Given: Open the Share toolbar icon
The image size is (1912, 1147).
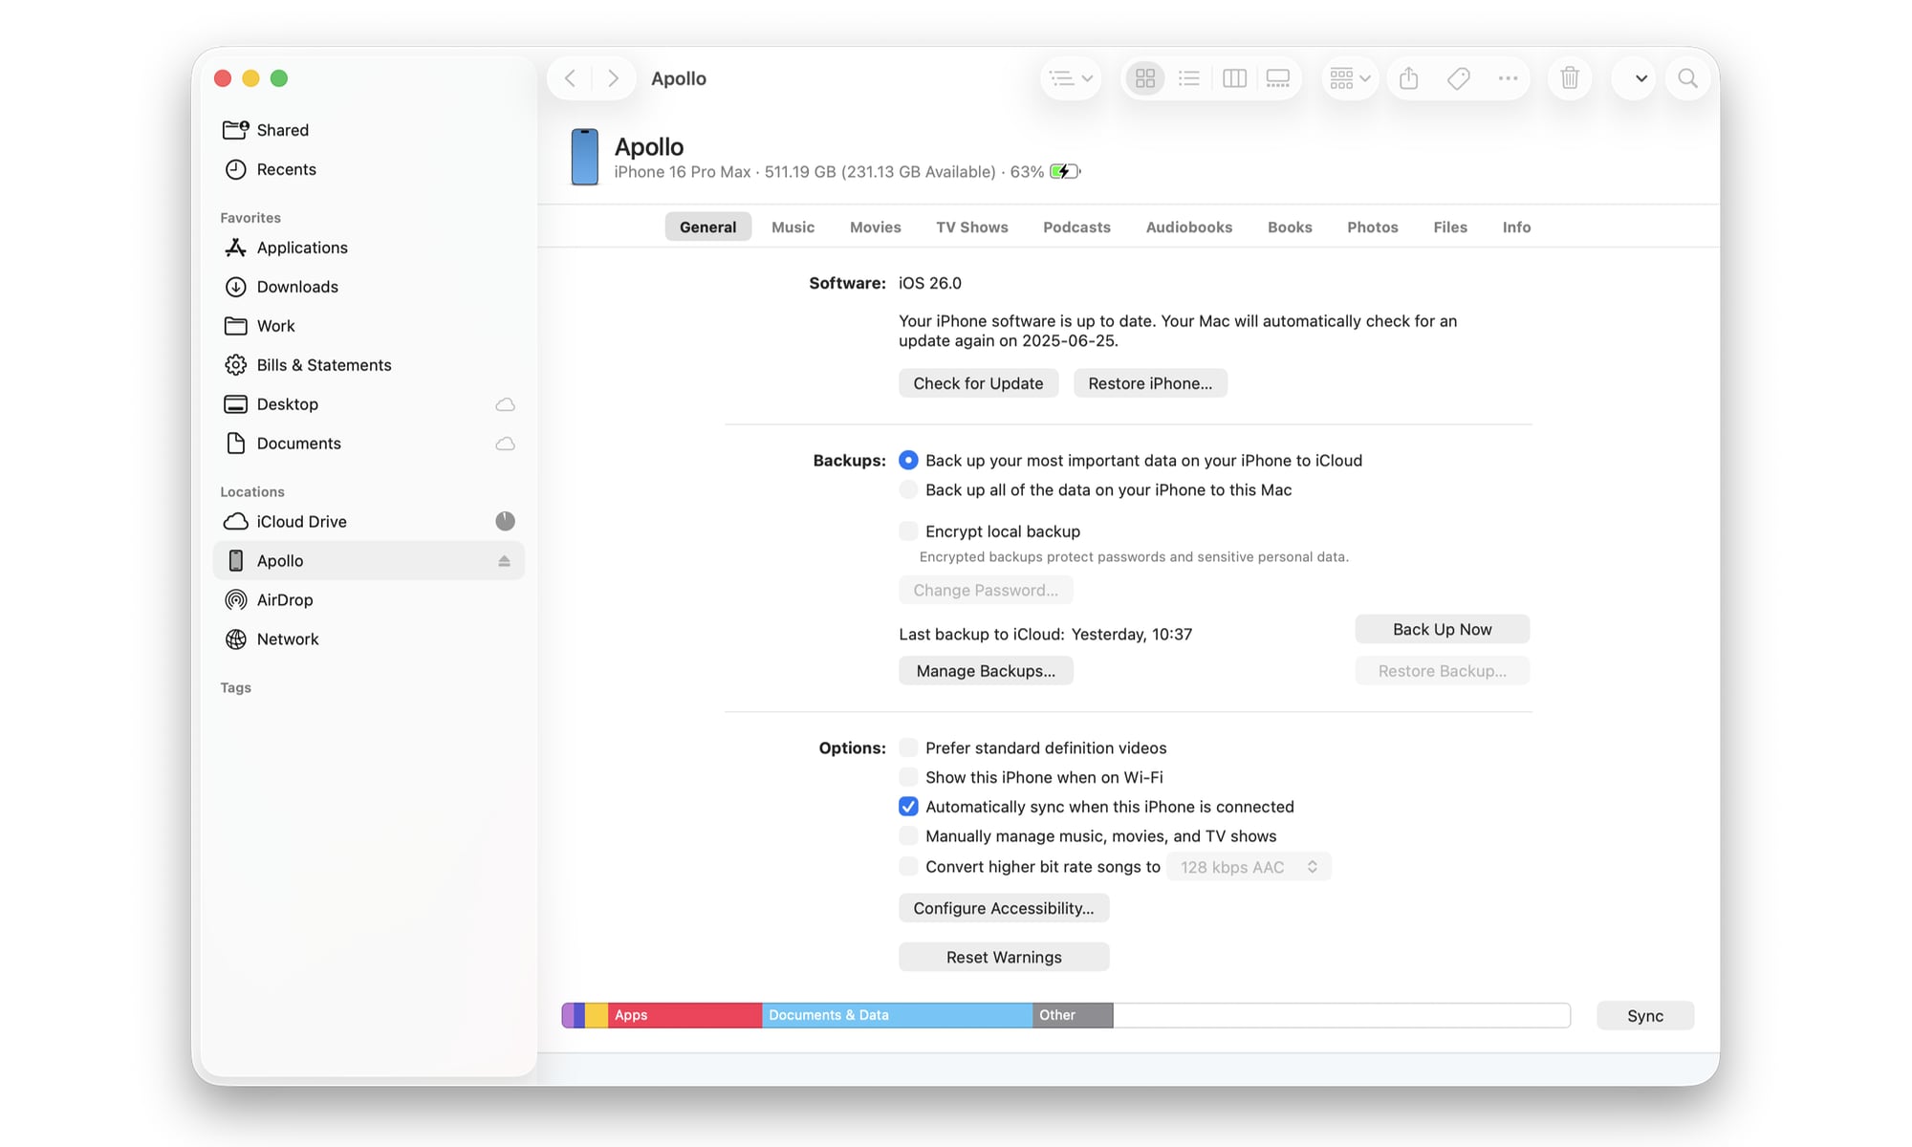Looking at the screenshot, I should [1408, 78].
